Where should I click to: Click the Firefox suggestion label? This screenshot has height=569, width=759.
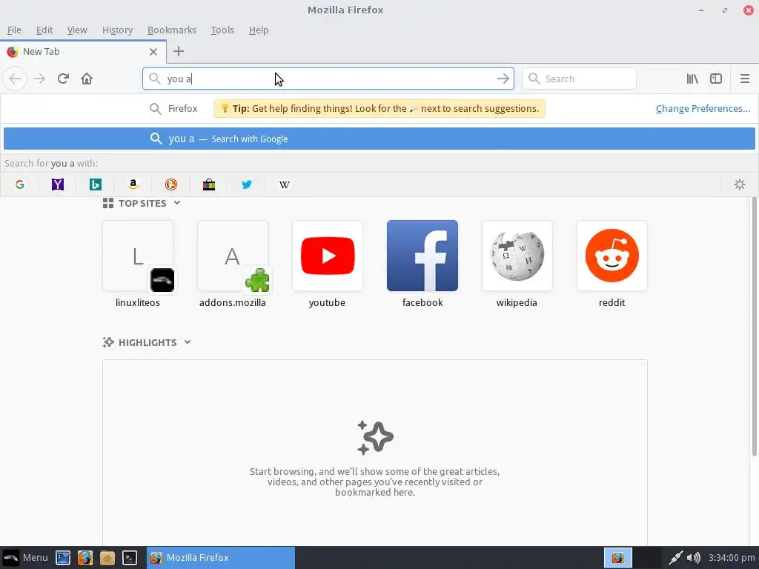pyautogui.click(x=182, y=108)
